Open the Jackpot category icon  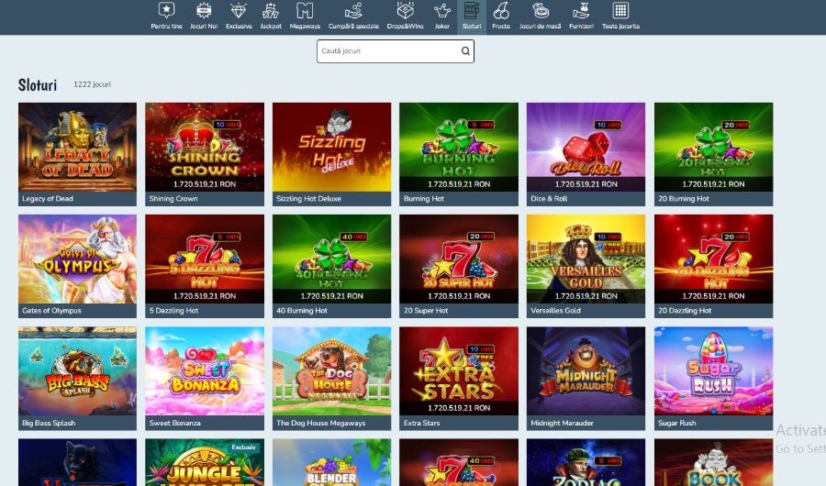click(x=271, y=10)
